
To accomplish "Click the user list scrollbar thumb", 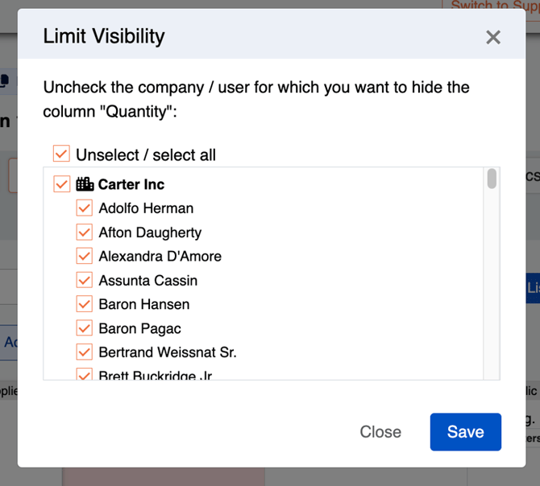I will tap(492, 179).
